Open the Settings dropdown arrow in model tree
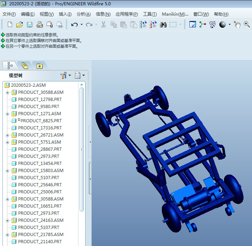 pyautogui.click(x=70, y=75)
